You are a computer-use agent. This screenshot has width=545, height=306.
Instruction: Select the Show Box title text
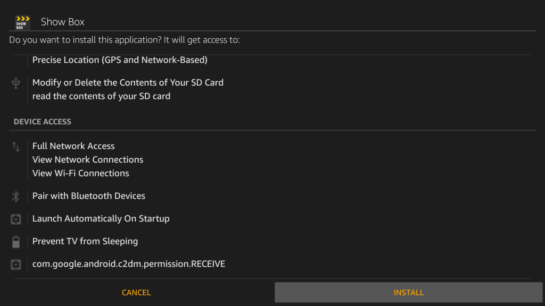63,22
